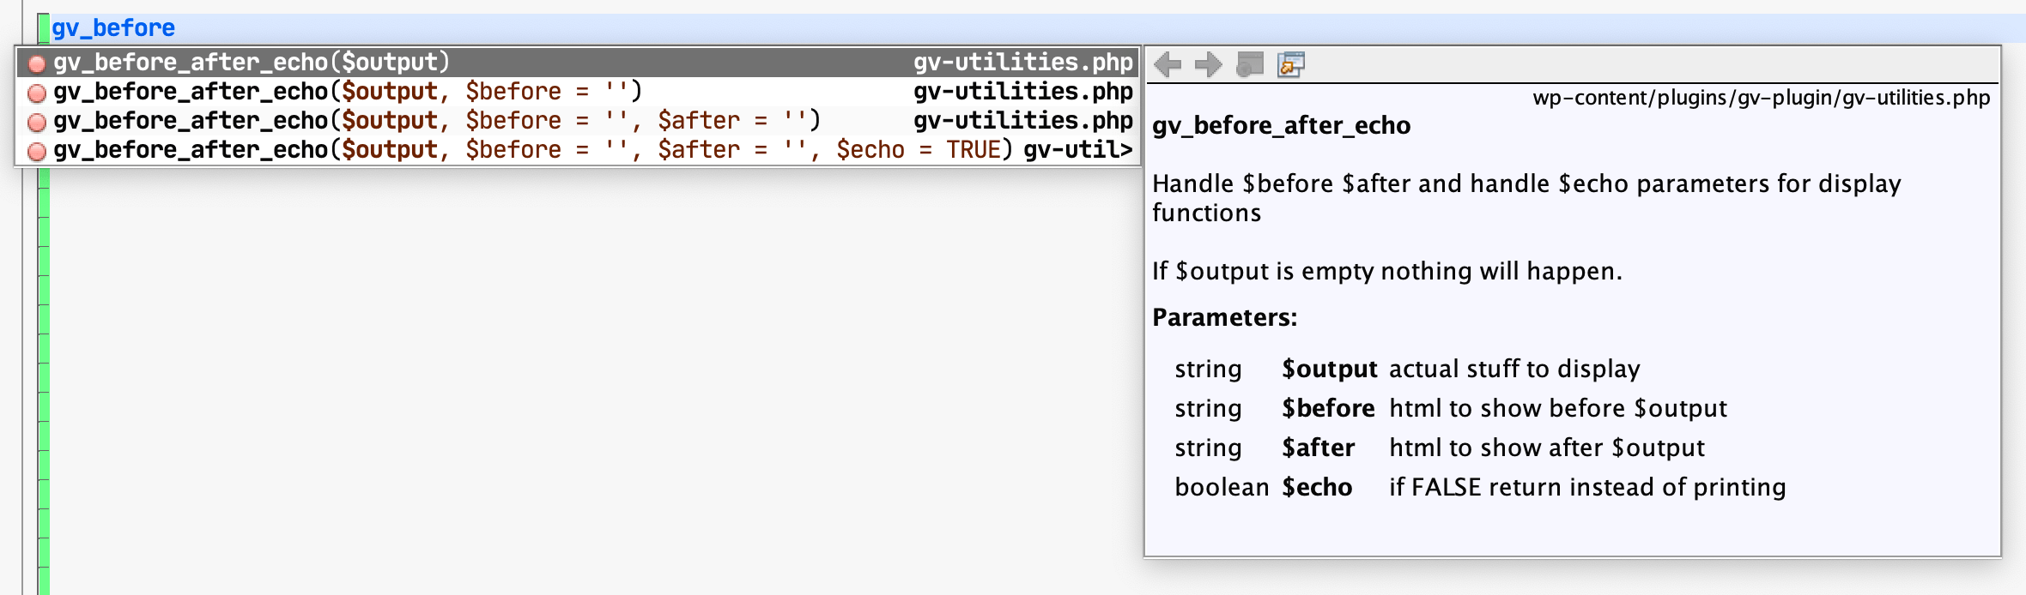Click red circle icon on second completion suggestion
The image size is (2026, 595).
(x=35, y=92)
